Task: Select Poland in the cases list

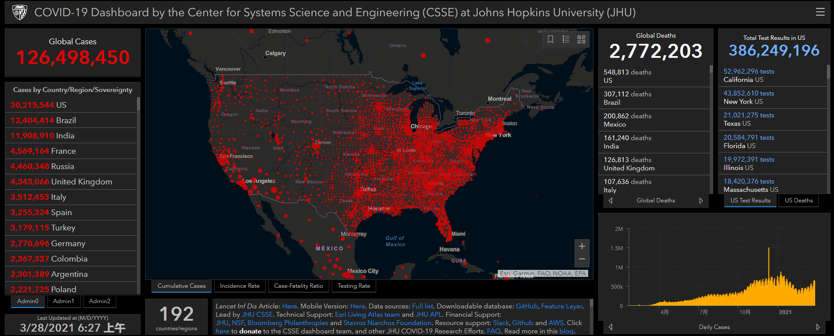Action: point(71,288)
